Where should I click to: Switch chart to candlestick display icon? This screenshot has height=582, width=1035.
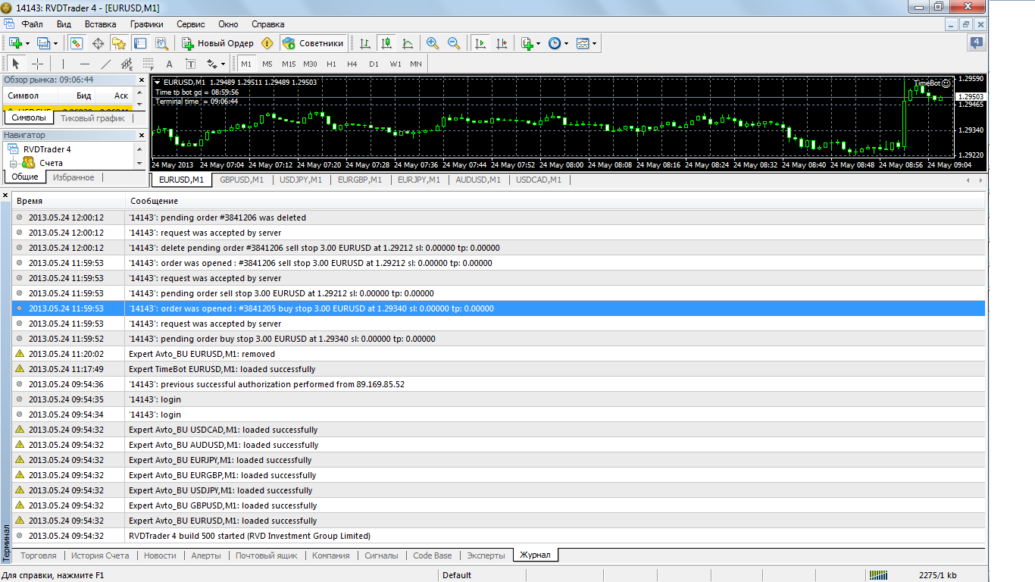pyautogui.click(x=386, y=43)
